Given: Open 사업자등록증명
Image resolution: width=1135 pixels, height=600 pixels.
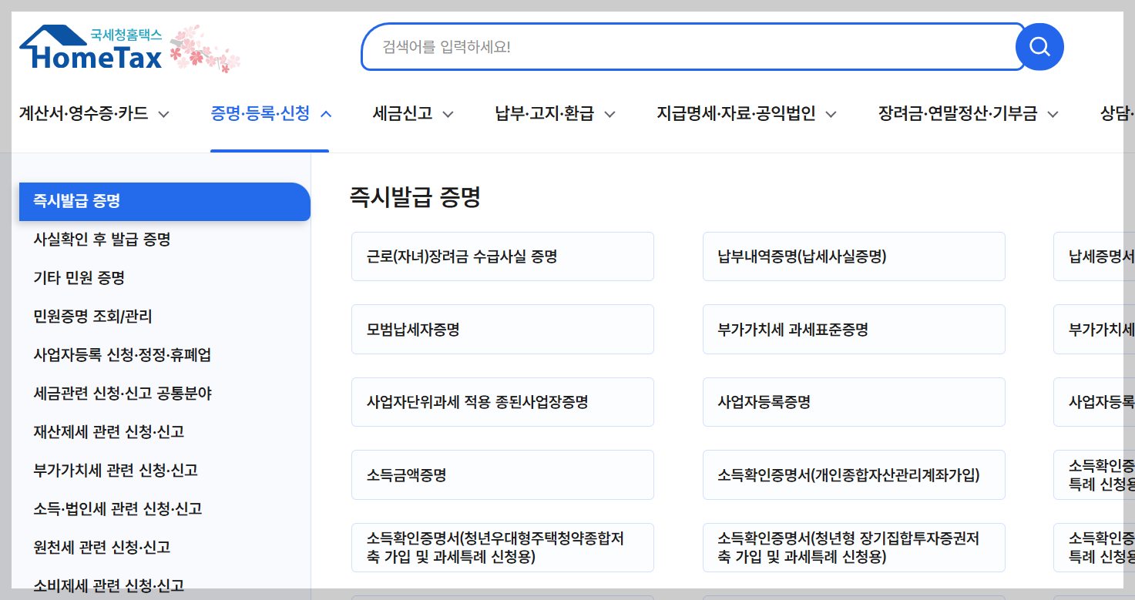Looking at the screenshot, I should click(x=854, y=401).
